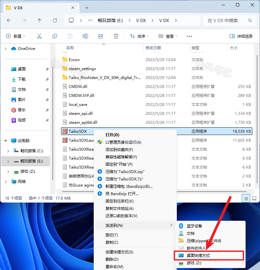260x270 pixels.
Task: Click 畅玩部落 (E:) in the breadcrumb
Action: pyautogui.click(x=110, y=20)
